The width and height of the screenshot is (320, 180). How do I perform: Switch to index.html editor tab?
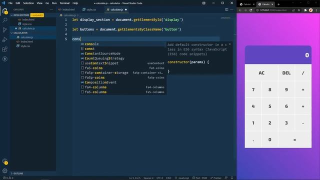coord(66,9)
